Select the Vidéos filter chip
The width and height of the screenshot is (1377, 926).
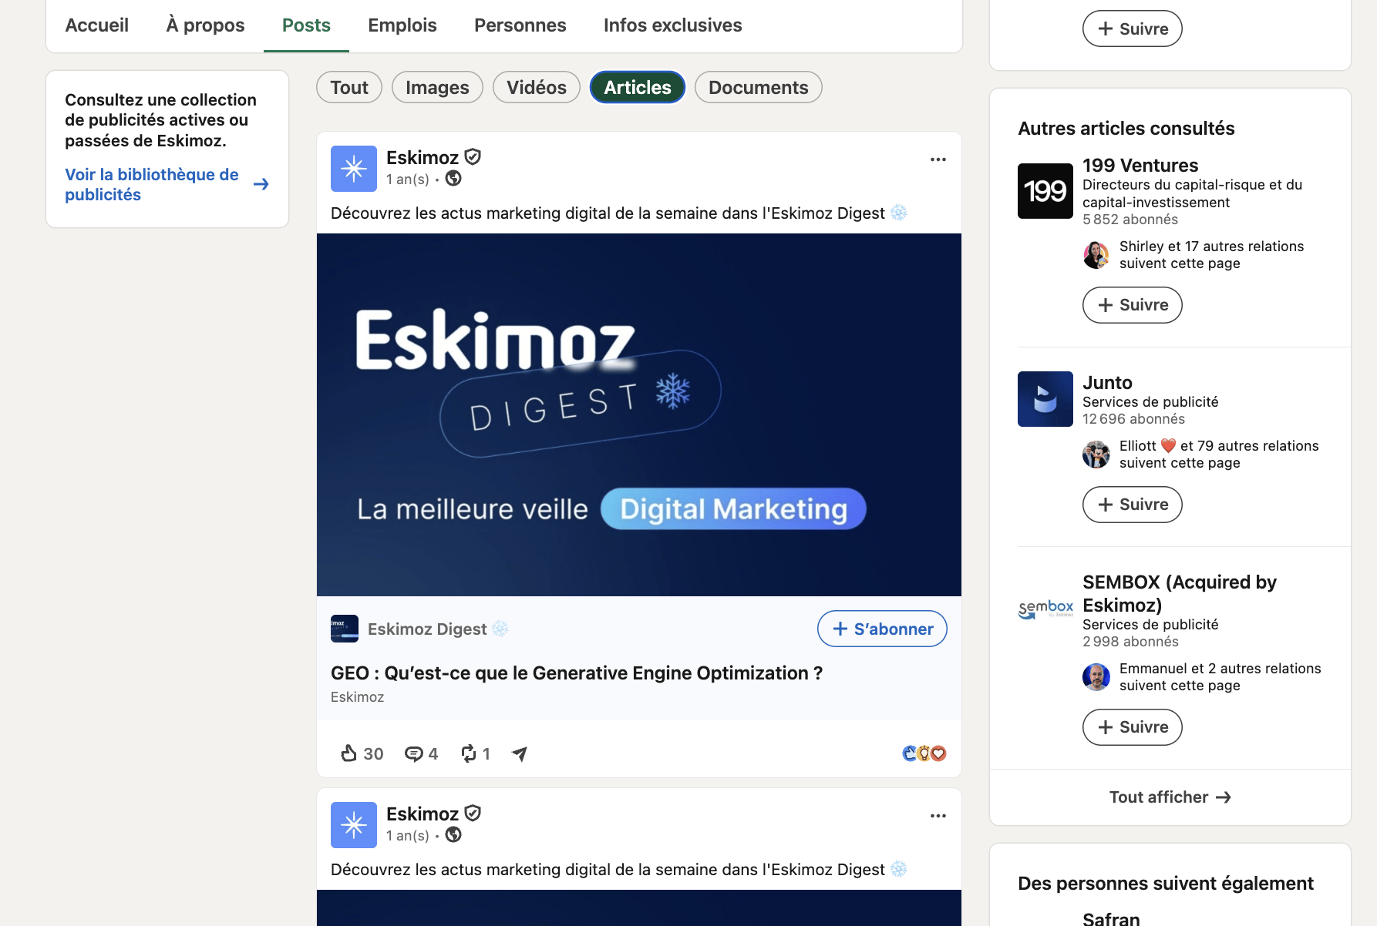[537, 87]
